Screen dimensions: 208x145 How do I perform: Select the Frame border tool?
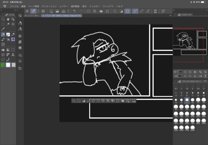point(3,55)
